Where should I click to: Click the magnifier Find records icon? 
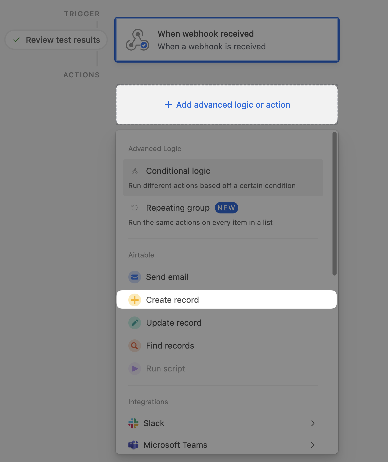[135, 346]
